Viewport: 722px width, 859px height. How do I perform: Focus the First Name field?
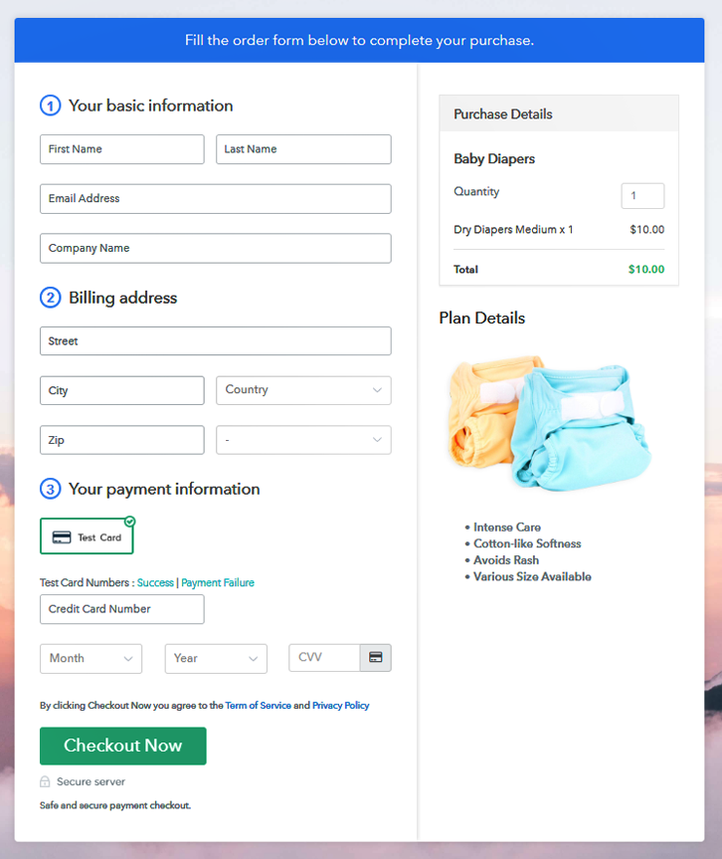(x=121, y=149)
